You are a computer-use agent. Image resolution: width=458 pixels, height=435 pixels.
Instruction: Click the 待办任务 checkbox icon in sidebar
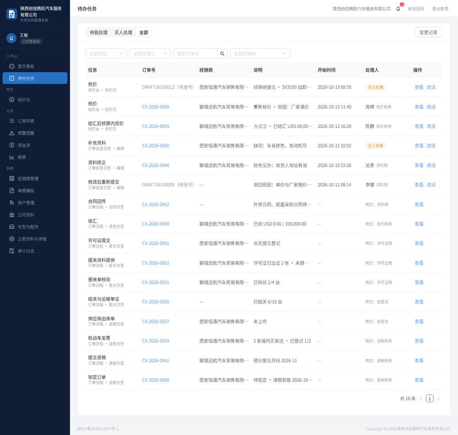coord(12,78)
